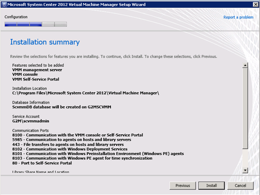Click the Service Account heading
Image resolution: width=260 pixels, height=195 pixels.
point(26,117)
